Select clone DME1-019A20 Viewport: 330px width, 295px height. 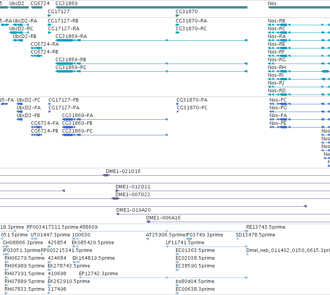point(133,210)
